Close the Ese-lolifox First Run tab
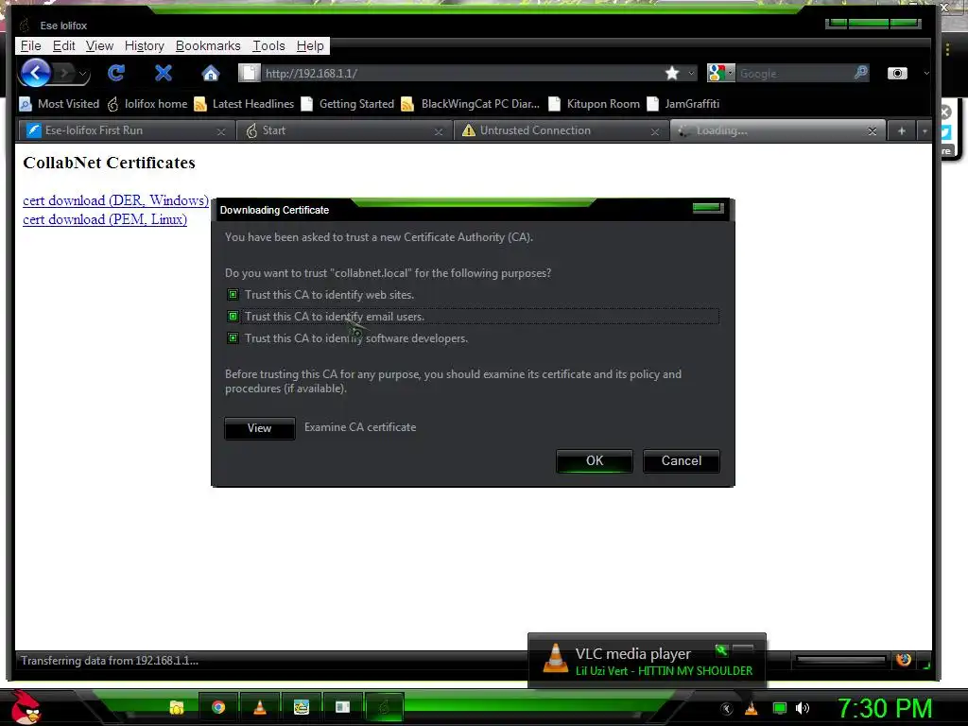Viewport: 968px width, 726px height. click(221, 131)
